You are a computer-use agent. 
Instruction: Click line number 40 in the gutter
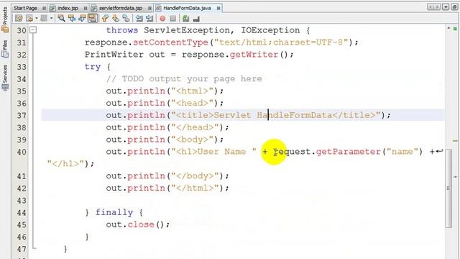(x=22, y=152)
